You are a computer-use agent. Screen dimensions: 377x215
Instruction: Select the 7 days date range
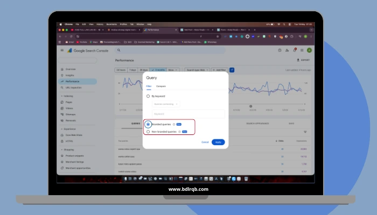132,70
